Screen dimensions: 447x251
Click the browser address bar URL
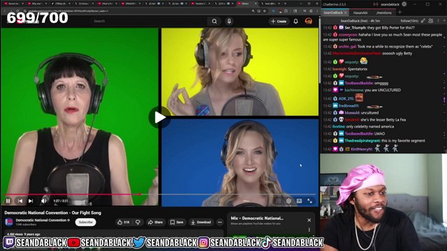point(68,11)
